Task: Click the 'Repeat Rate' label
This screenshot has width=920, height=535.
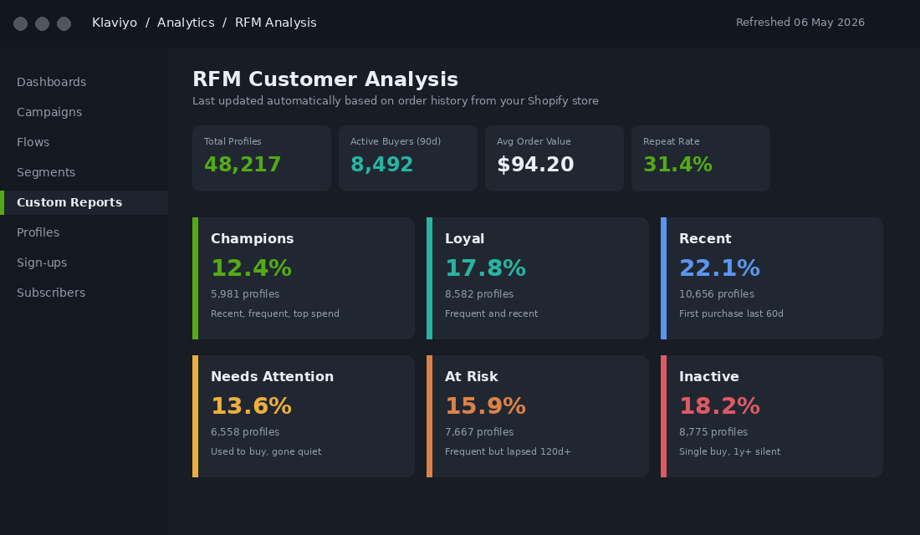Action: click(672, 141)
